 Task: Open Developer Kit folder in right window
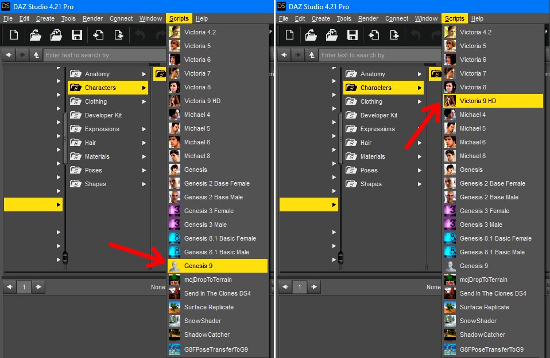pos(384,115)
